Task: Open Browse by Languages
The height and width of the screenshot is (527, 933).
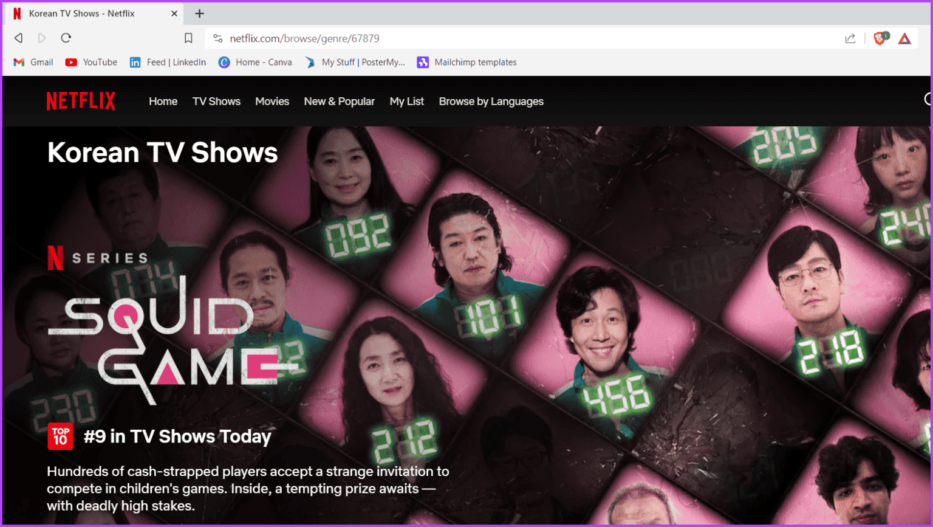Action: 491,102
